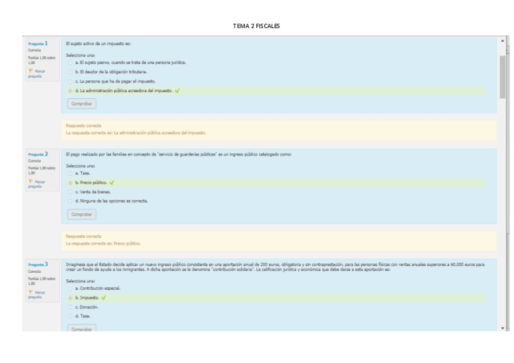Click 'Marcar pregunta' link for Pregunta 1

(37, 73)
